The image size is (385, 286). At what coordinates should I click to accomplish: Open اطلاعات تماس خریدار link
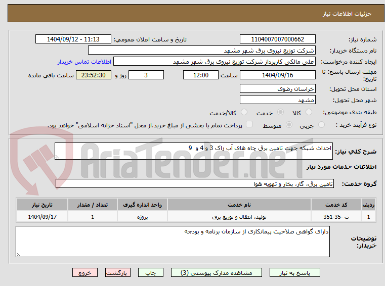[84, 62]
